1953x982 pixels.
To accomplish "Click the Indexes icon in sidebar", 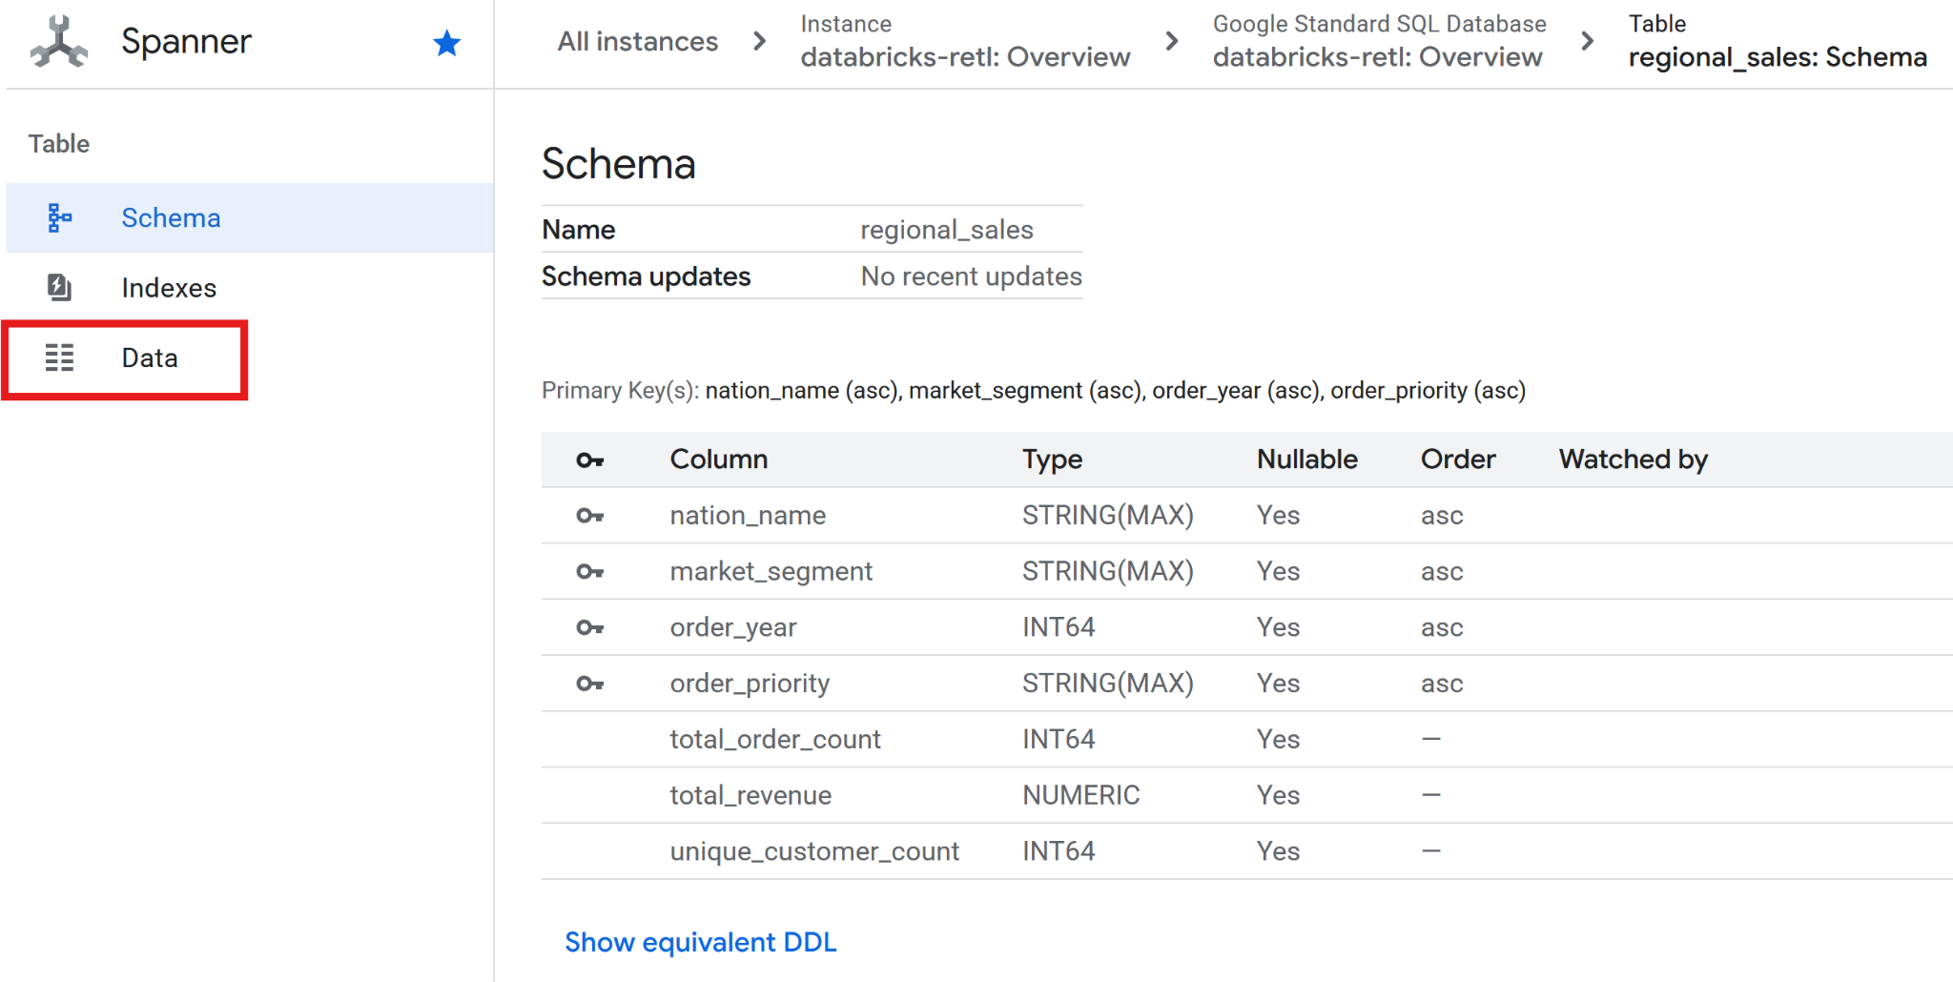I will 59,287.
